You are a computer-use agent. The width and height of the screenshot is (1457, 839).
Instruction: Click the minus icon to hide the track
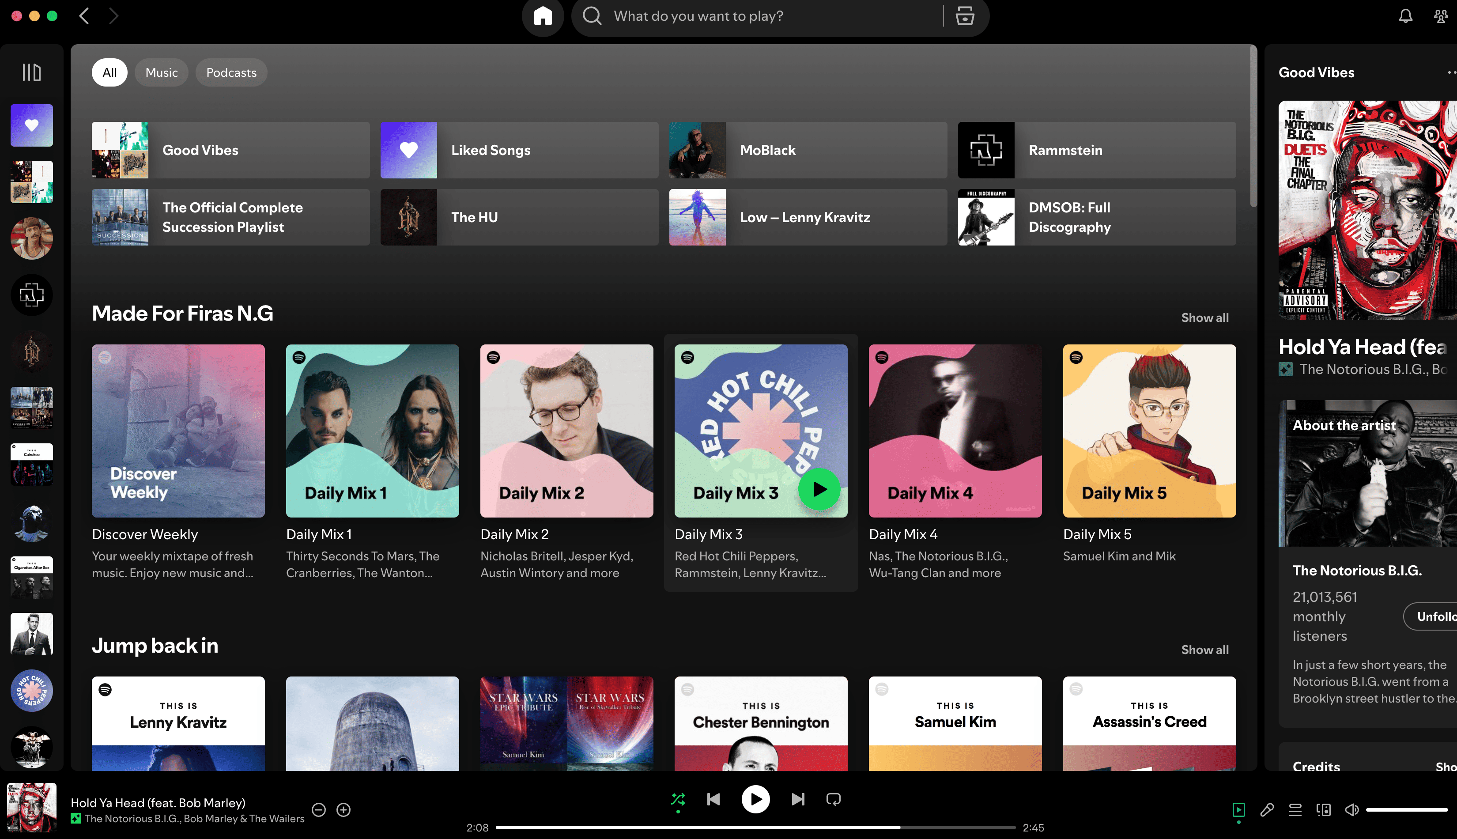(x=319, y=809)
